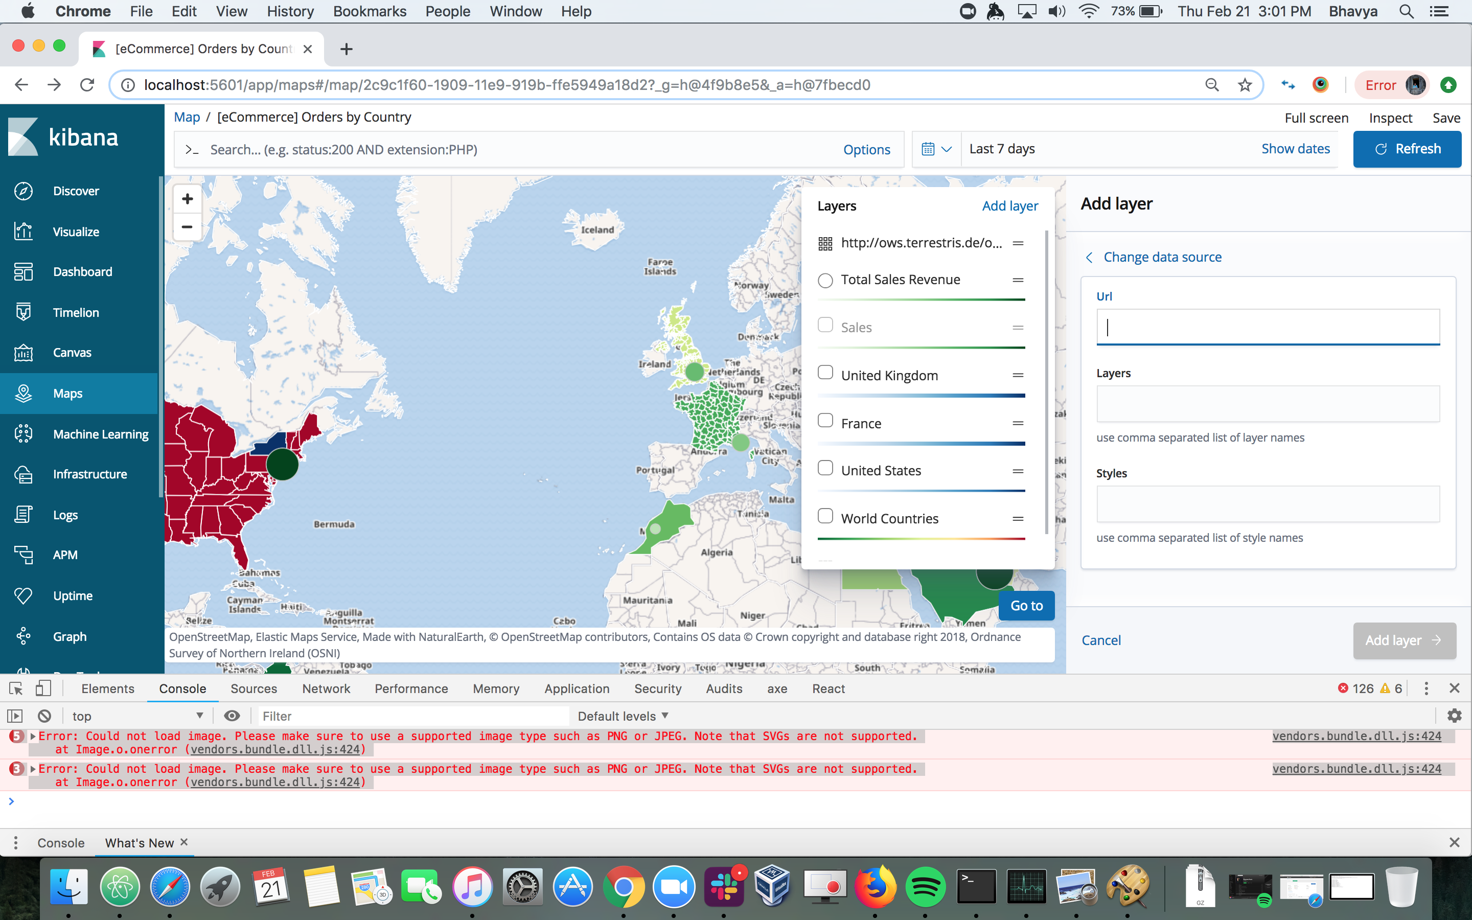This screenshot has width=1472, height=920.
Task: Click the Refresh button
Action: [x=1408, y=149]
